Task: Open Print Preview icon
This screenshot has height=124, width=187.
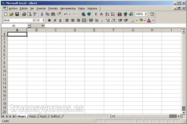Action: click(30, 14)
